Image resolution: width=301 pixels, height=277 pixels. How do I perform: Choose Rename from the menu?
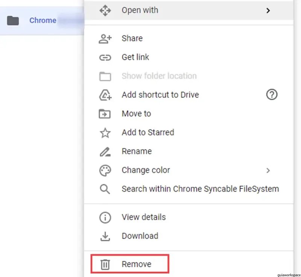(189, 151)
